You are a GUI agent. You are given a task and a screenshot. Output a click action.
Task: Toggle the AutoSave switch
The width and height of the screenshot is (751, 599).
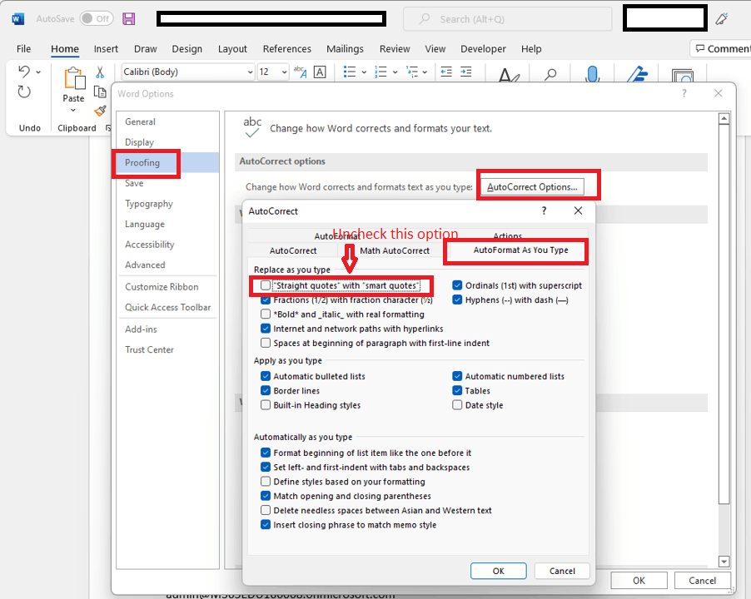pyautogui.click(x=97, y=18)
